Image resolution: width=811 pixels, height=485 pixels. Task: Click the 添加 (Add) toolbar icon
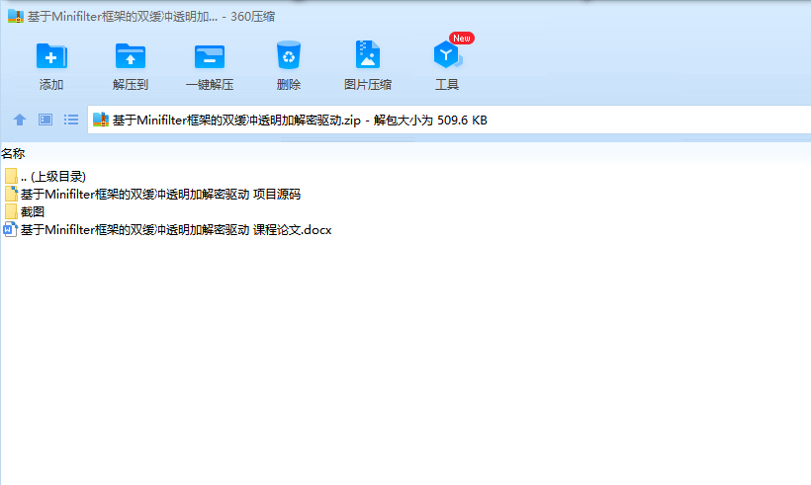pyautogui.click(x=51, y=55)
